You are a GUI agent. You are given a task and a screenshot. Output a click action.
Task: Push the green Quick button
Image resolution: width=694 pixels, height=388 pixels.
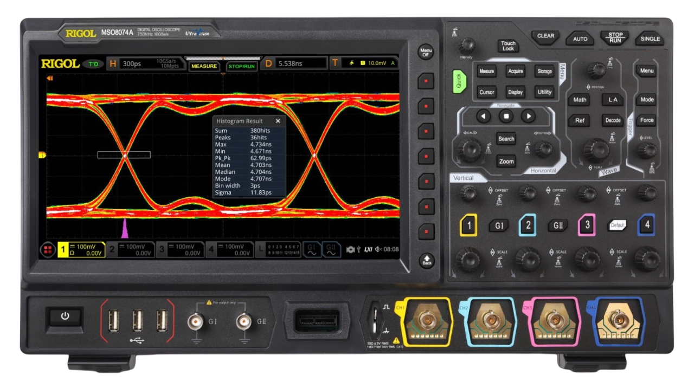coord(459,81)
